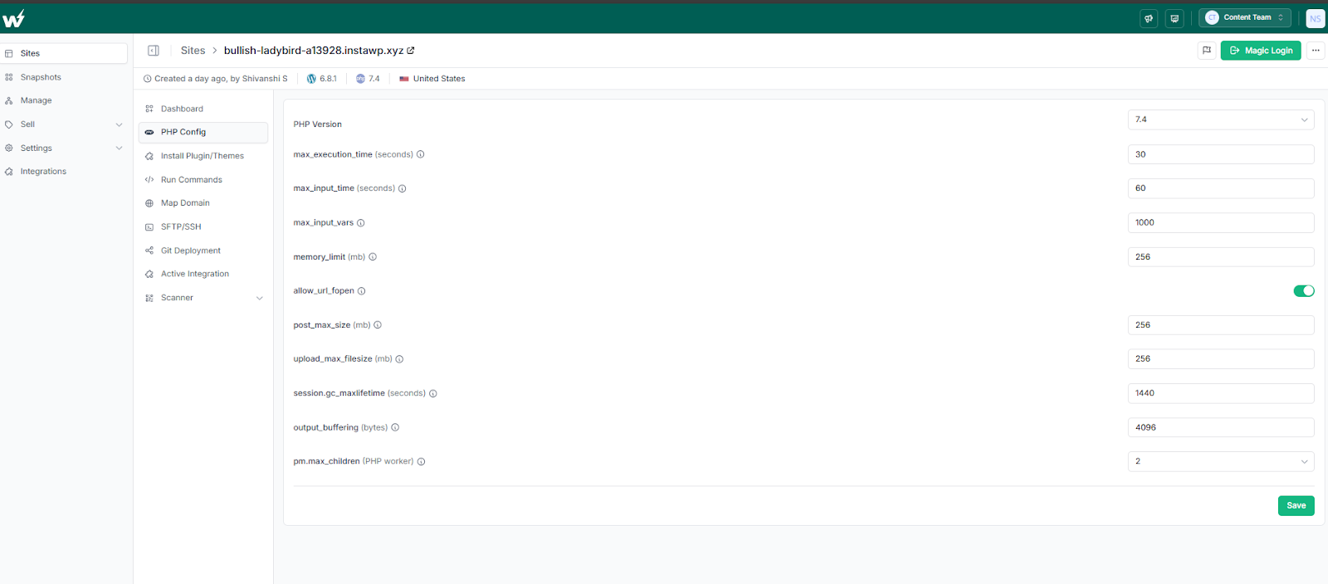Screen dimensions: 1328x584
Task: Click the Save button
Action: [1296, 505]
